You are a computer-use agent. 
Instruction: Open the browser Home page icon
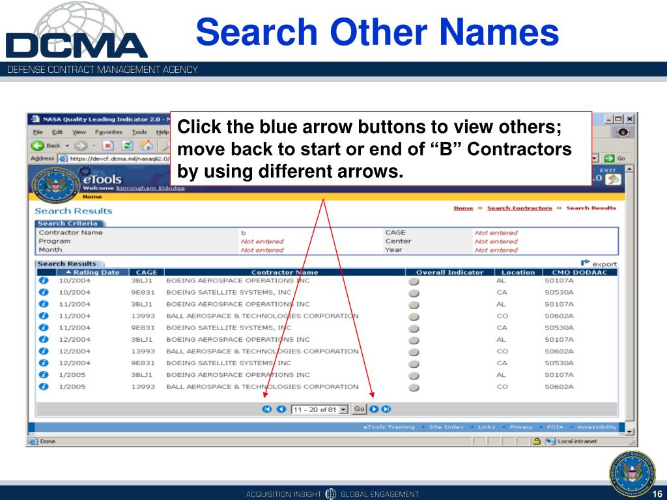point(146,146)
